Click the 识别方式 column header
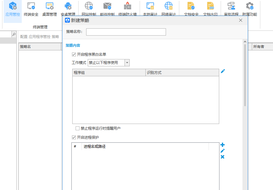 pyautogui.click(x=182, y=73)
